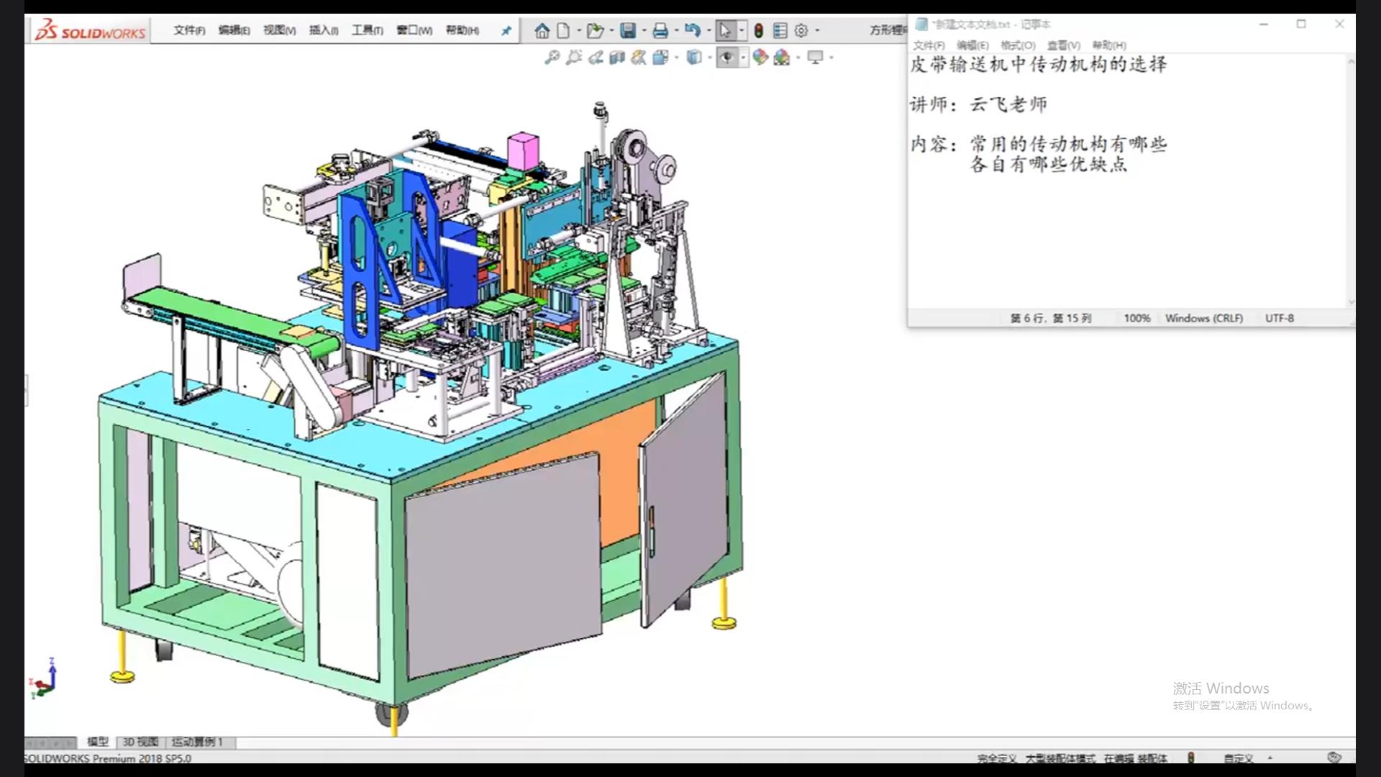Image resolution: width=1381 pixels, height=777 pixels.
Task: Click the Rebuild traffic light icon
Action: coord(758,30)
